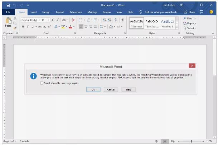Viewport: 219px width, 145px height.
Task: Click the Paste clipboard icon
Action: [8, 20]
